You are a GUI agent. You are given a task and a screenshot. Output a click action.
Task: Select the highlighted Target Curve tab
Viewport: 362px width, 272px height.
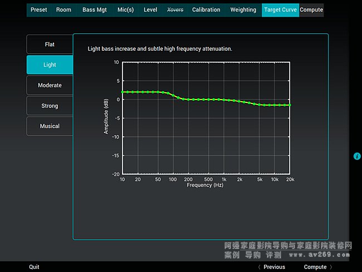[280, 10]
